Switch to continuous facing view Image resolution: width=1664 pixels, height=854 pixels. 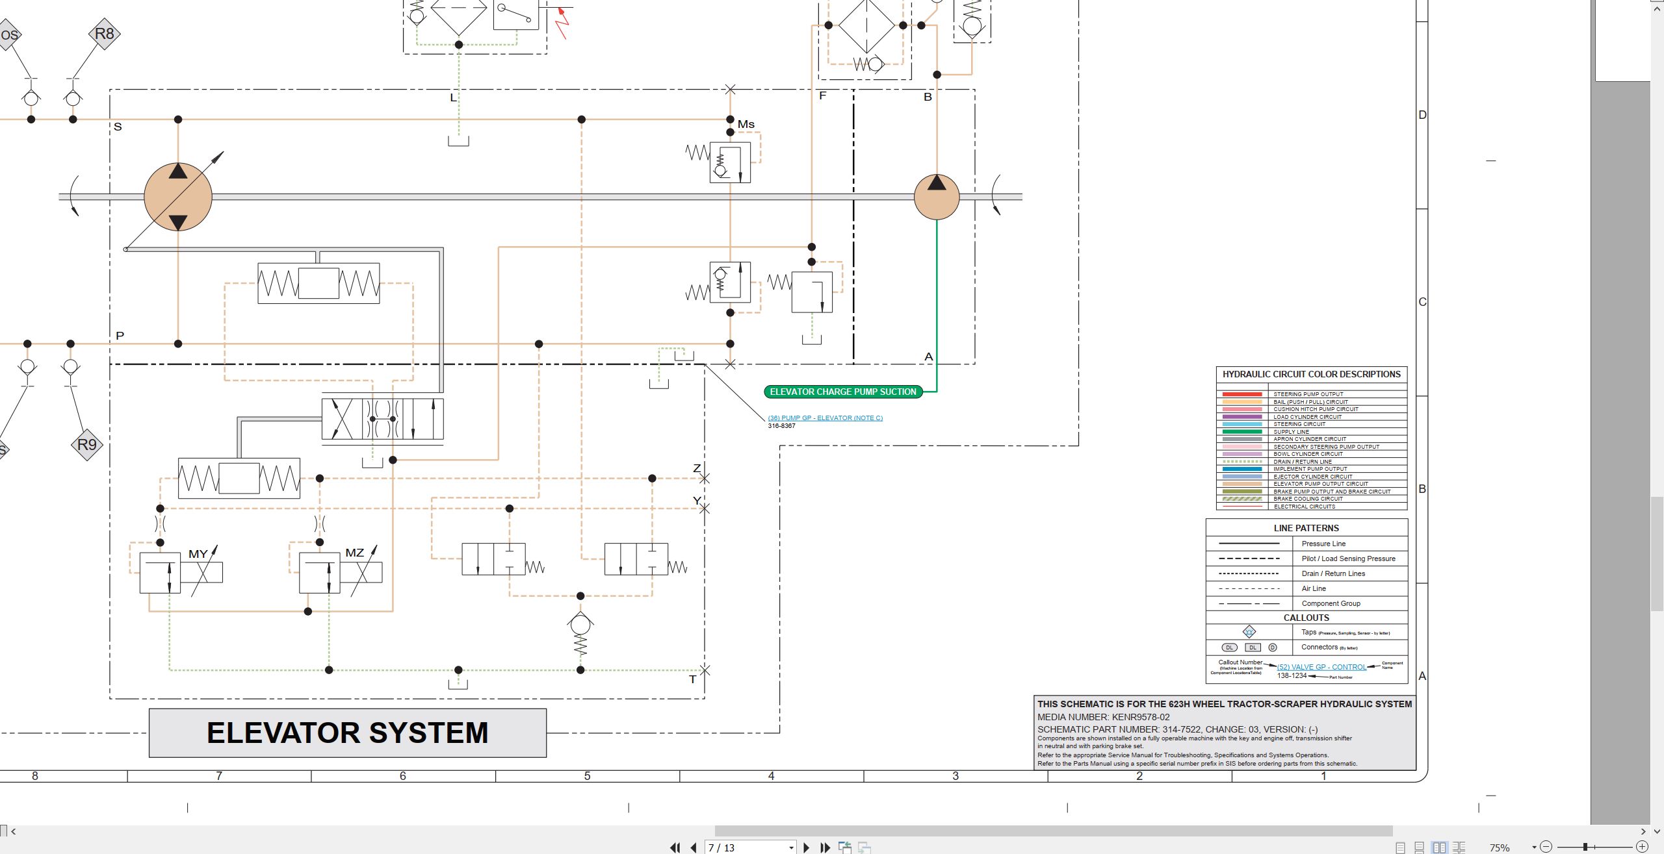pos(1459,848)
